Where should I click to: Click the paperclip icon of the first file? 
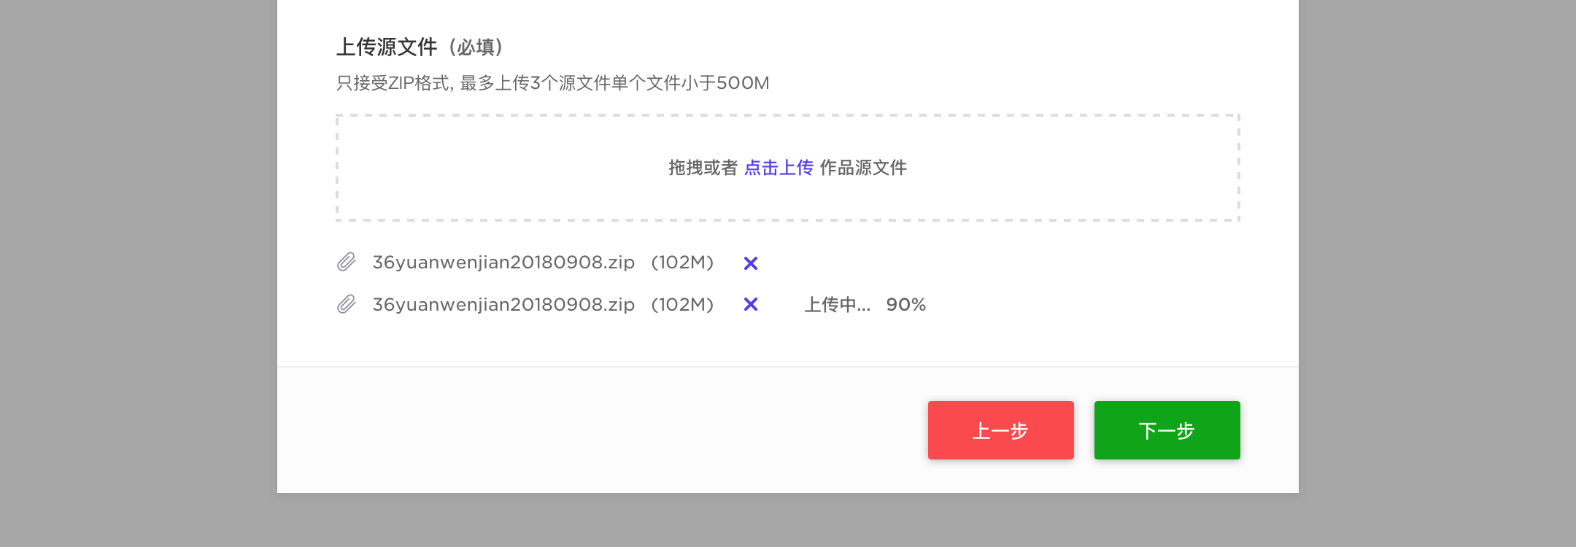(x=347, y=262)
